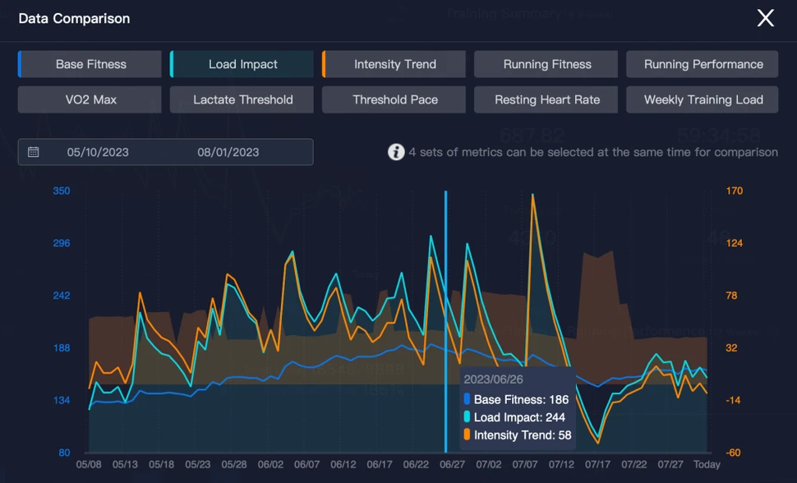Image resolution: width=797 pixels, height=483 pixels.
Task: Click Intensity Trend orange marker in tooltip
Action: click(468, 435)
